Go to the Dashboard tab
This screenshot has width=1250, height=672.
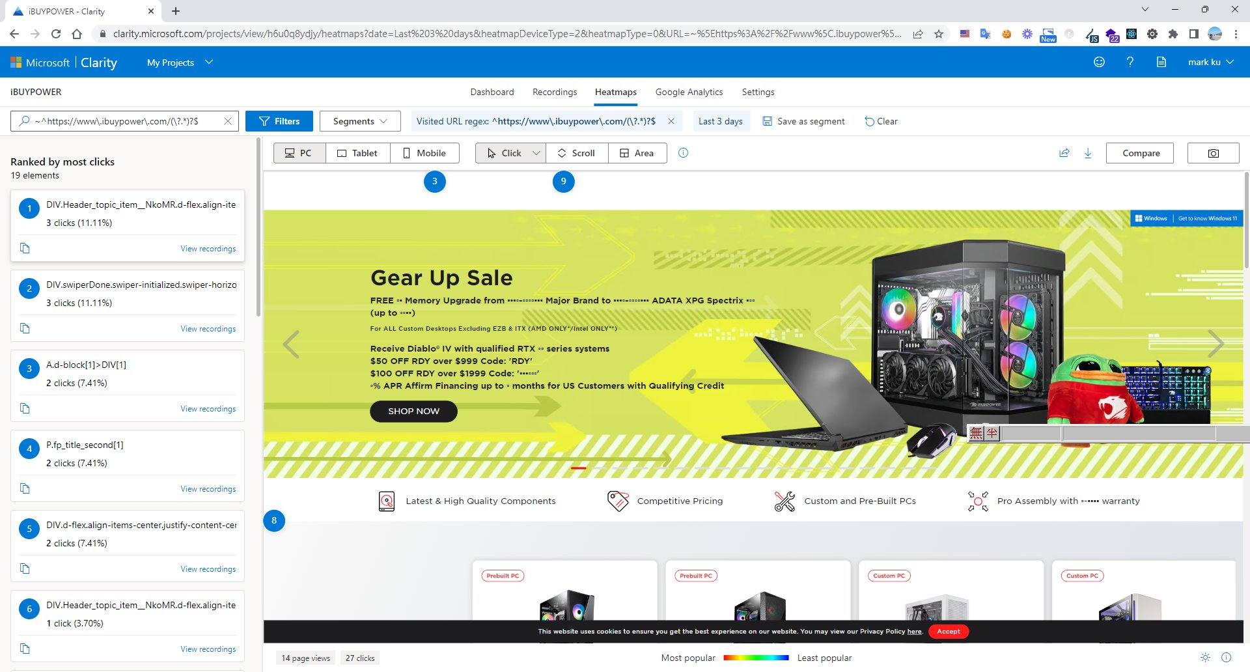(492, 92)
